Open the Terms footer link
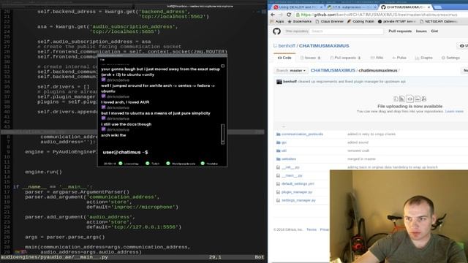468x263 pixels. 312,229
